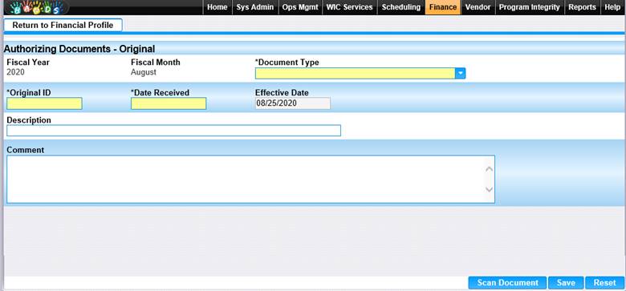
Task: Open the Help menu
Action: [x=612, y=7]
